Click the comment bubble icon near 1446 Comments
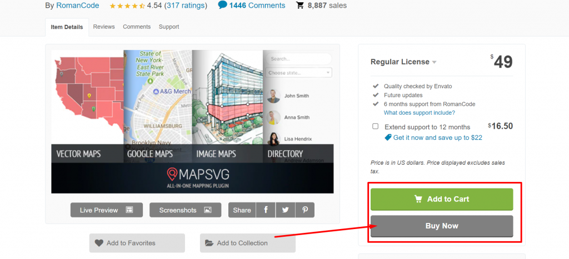 tap(222, 5)
